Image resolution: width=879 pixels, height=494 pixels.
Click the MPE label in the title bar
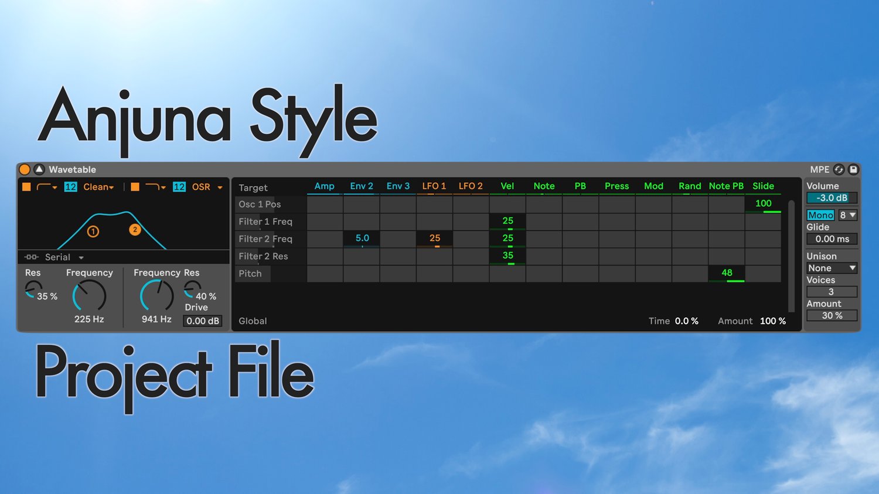[819, 169]
